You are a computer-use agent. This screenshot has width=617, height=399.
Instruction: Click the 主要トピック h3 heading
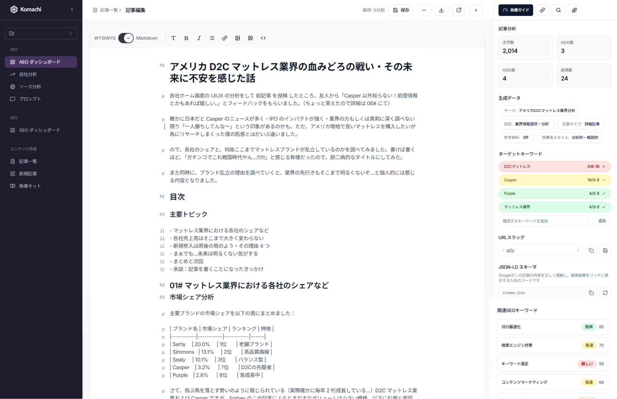189,214
